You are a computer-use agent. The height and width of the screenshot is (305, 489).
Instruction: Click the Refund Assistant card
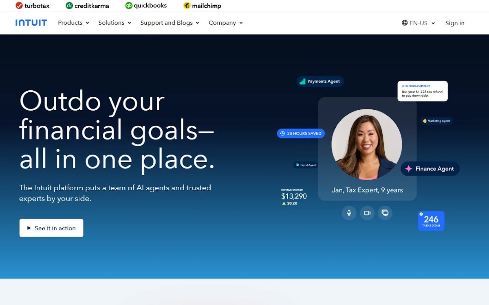click(x=423, y=91)
